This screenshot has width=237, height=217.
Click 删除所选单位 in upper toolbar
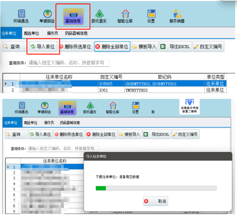coord(75,47)
